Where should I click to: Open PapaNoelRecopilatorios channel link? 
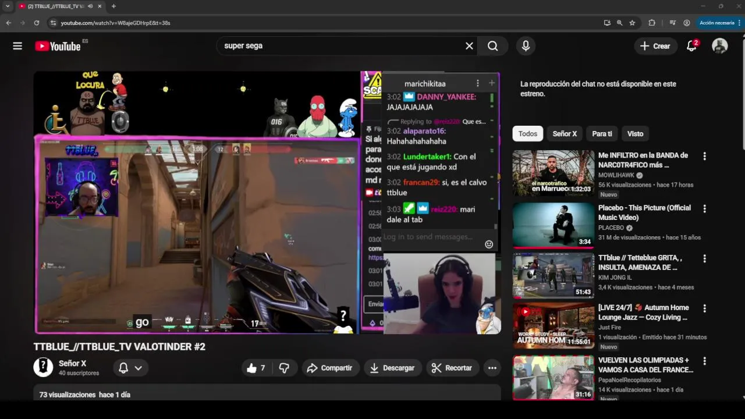(x=630, y=380)
